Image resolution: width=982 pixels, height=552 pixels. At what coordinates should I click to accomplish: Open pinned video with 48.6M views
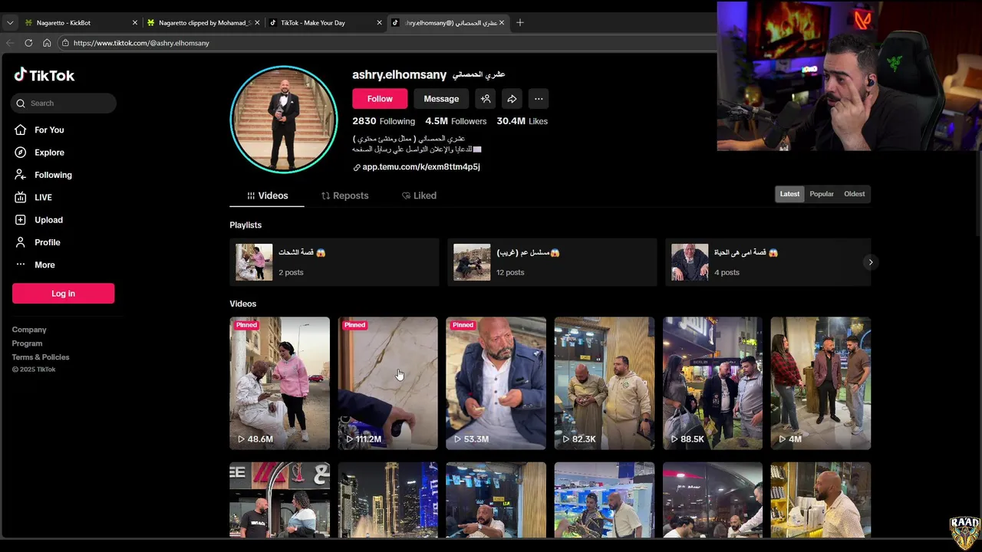(280, 383)
